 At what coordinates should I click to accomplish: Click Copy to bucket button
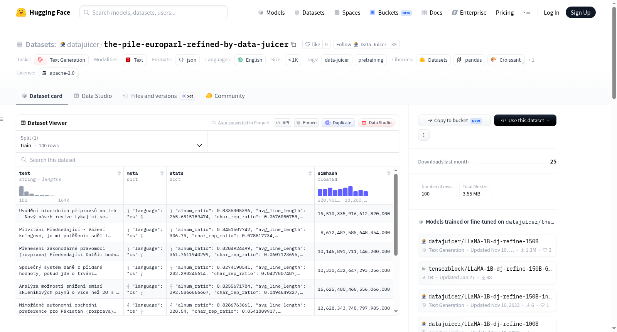tap(454, 120)
